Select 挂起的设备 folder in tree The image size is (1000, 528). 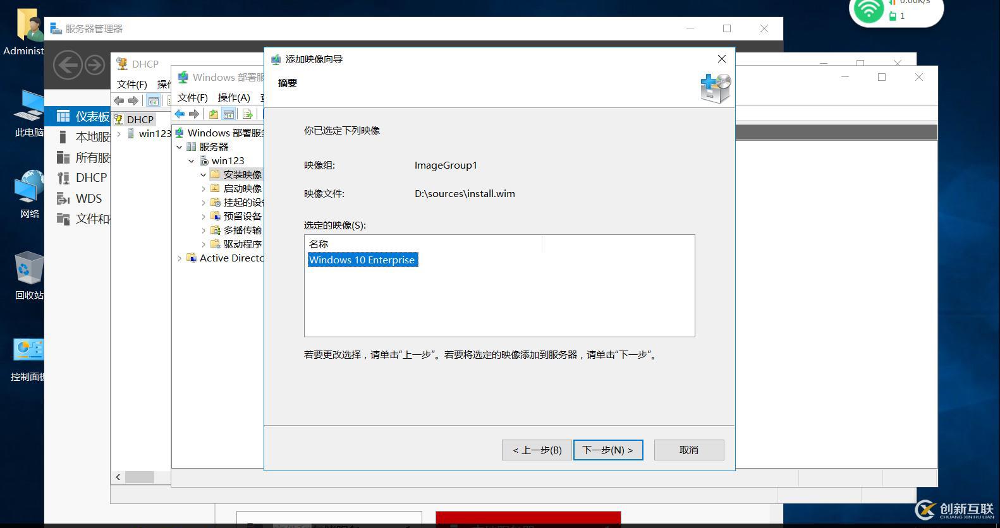238,202
